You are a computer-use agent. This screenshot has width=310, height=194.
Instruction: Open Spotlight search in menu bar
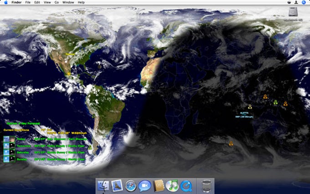[x=304, y=2]
